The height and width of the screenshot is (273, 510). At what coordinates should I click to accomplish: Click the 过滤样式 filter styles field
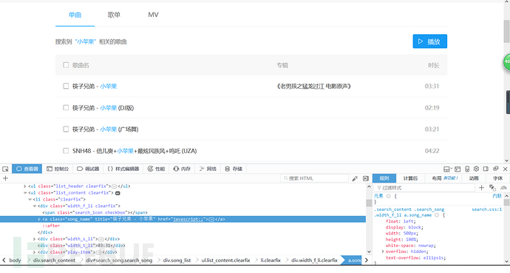(425, 188)
